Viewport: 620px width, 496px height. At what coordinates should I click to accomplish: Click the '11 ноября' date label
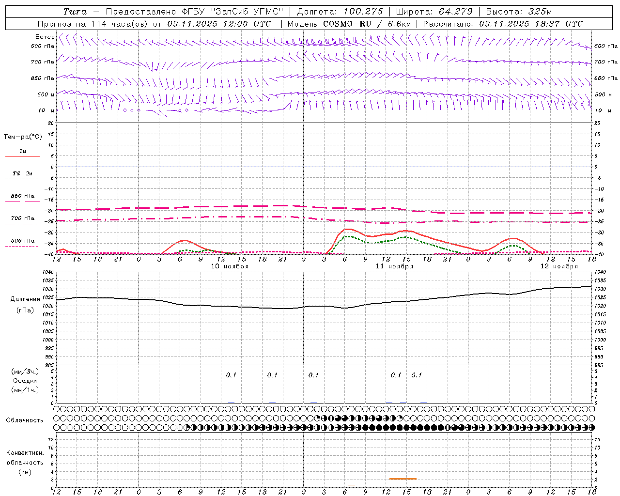click(x=394, y=266)
